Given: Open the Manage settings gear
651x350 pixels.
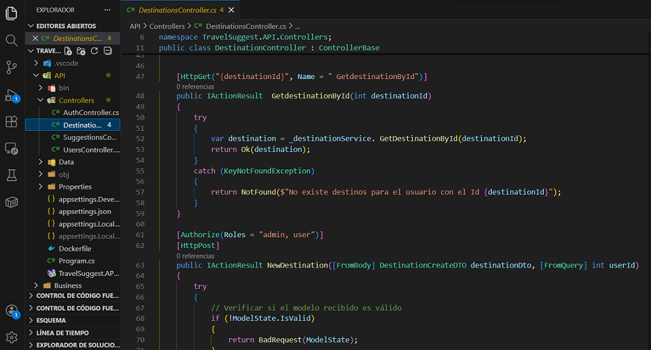Looking at the screenshot, I should (12, 337).
